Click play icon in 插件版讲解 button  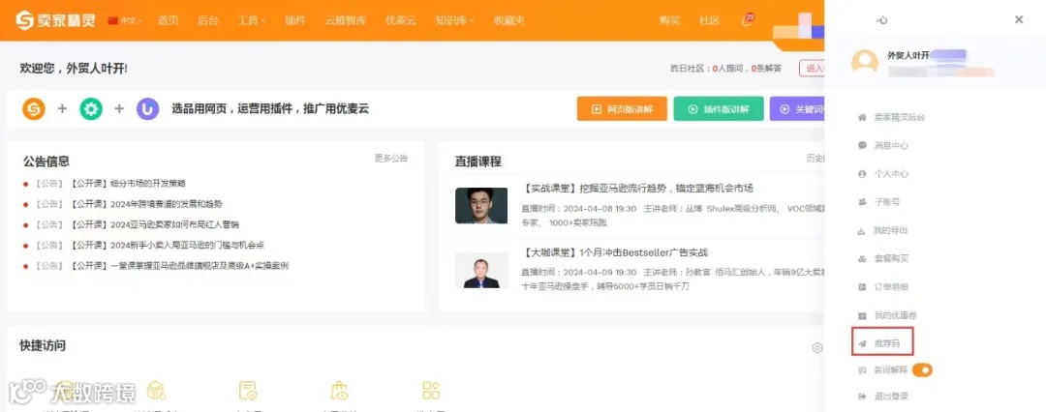click(x=692, y=108)
